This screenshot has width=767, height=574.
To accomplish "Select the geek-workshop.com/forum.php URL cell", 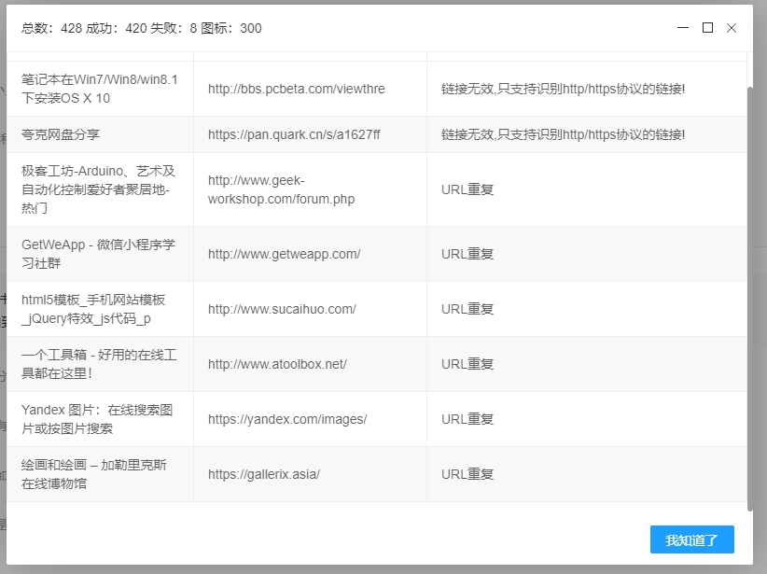I will [x=310, y=189].
